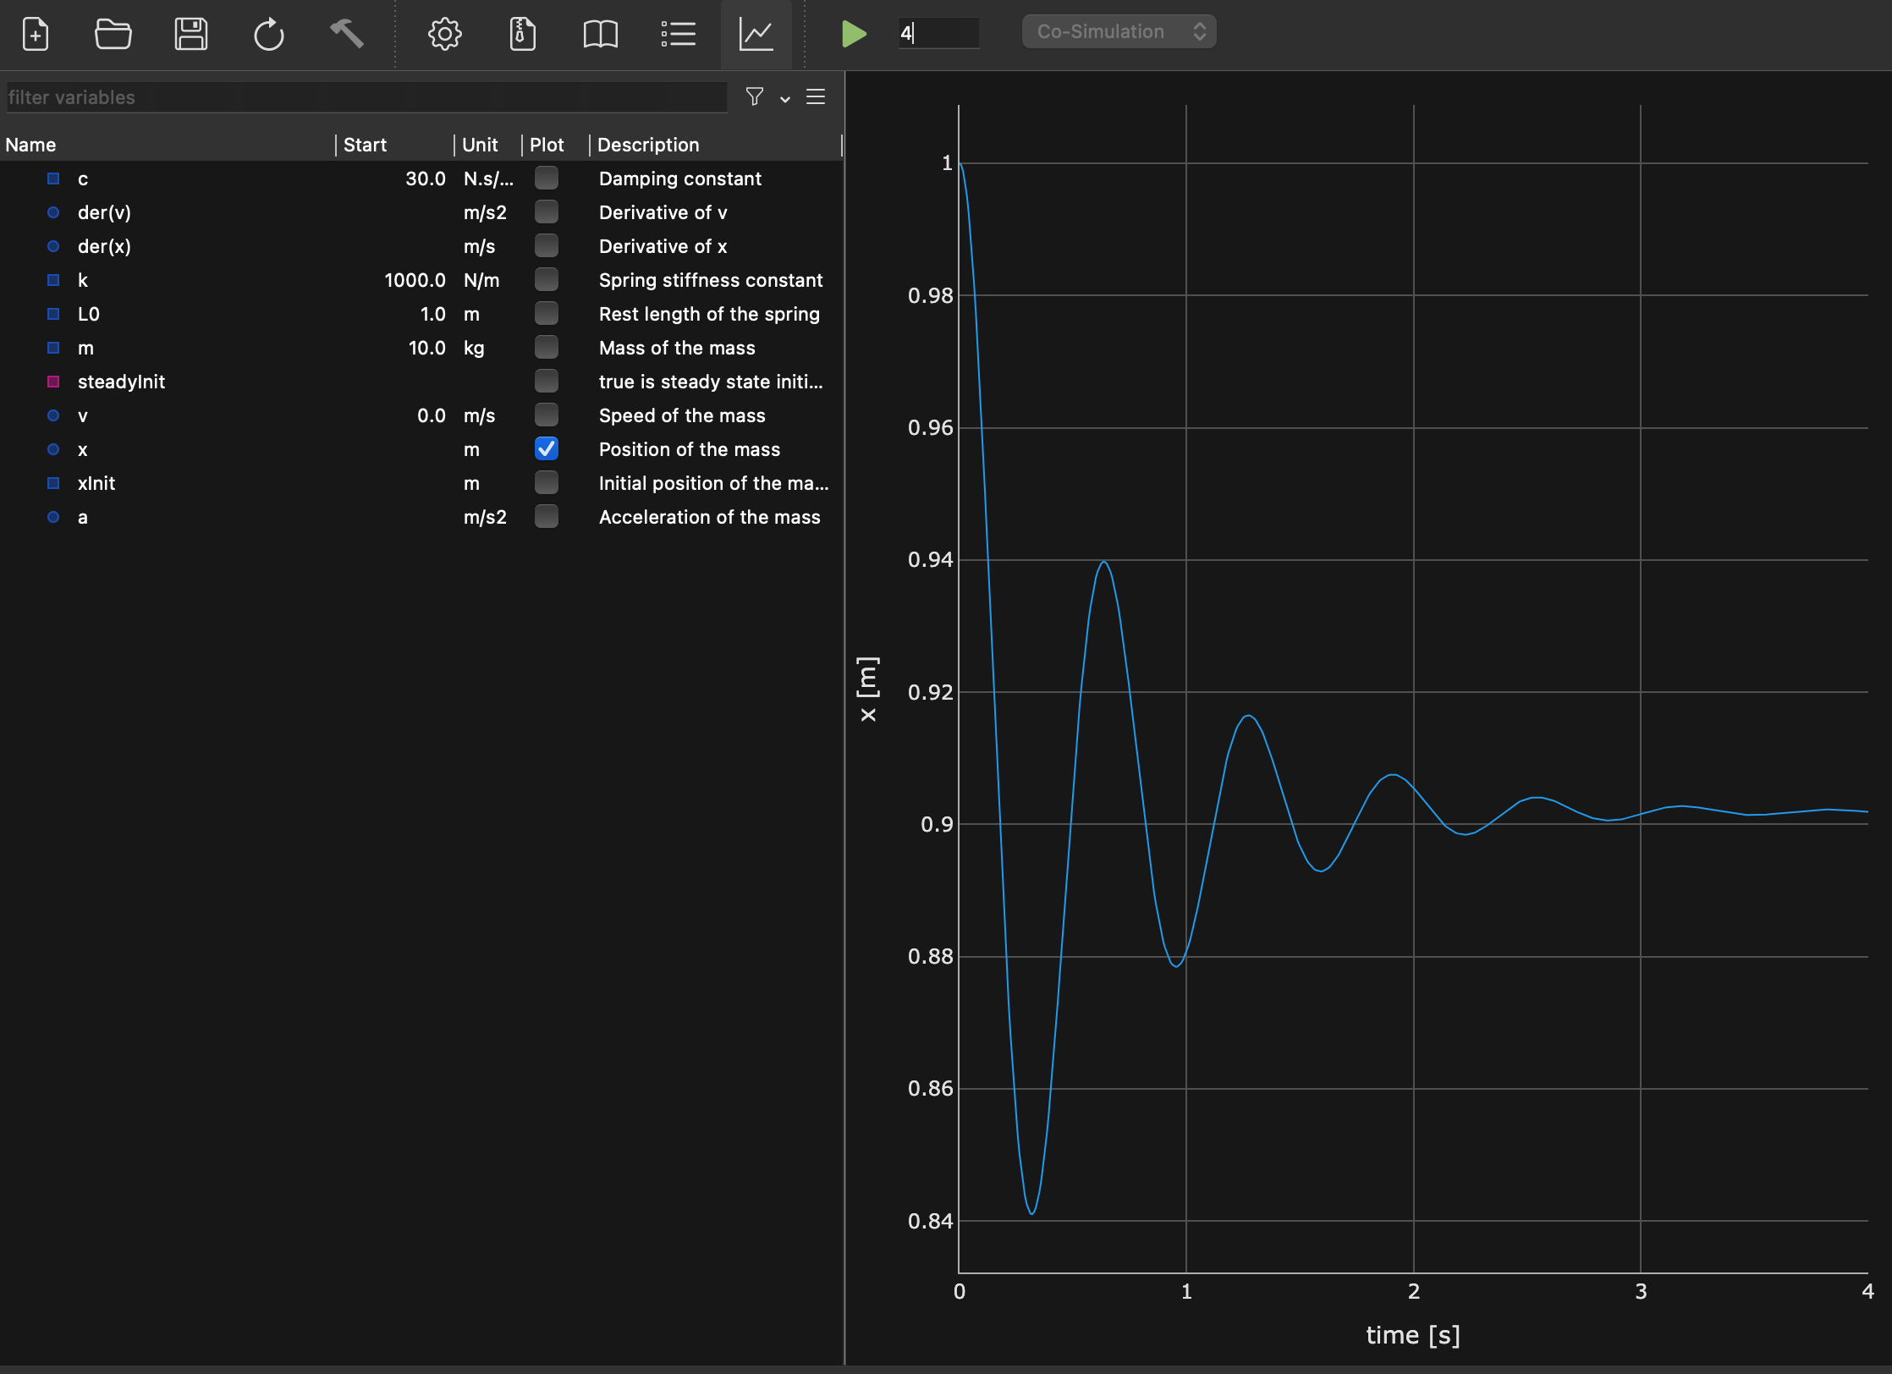Toggle plot checkbox for L0
The image size is (1892, 1374).
pos(547,313)
